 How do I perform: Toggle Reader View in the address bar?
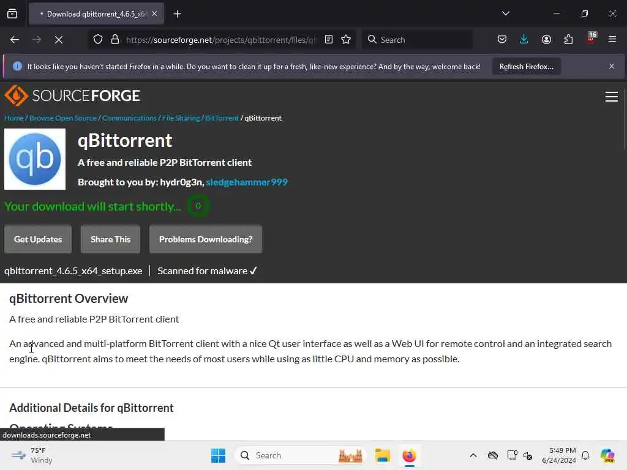click(x=329, y=39)
